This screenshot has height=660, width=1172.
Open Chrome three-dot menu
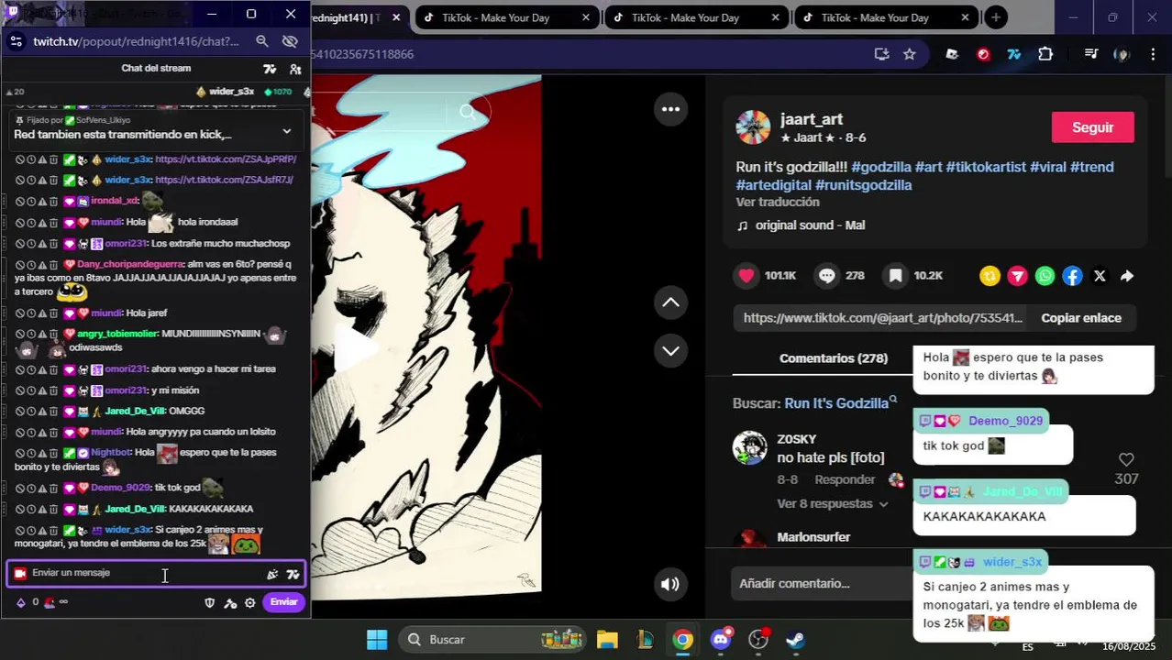(1153, 54)
